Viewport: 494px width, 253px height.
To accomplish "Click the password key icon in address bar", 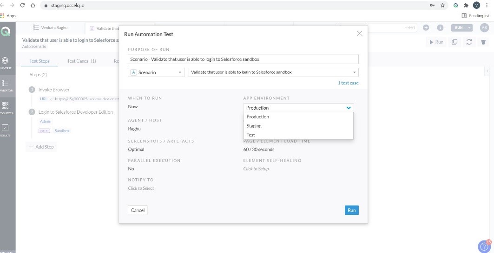I will point(432,6).
